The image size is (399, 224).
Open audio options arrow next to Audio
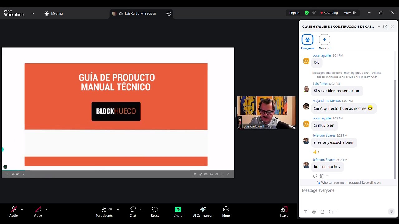(22, 209)
